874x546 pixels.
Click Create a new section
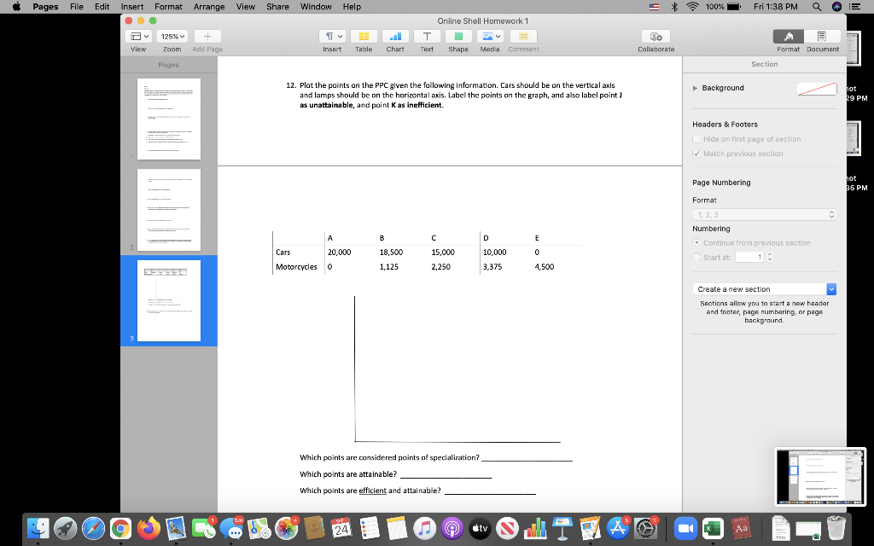tap(760, 288)
